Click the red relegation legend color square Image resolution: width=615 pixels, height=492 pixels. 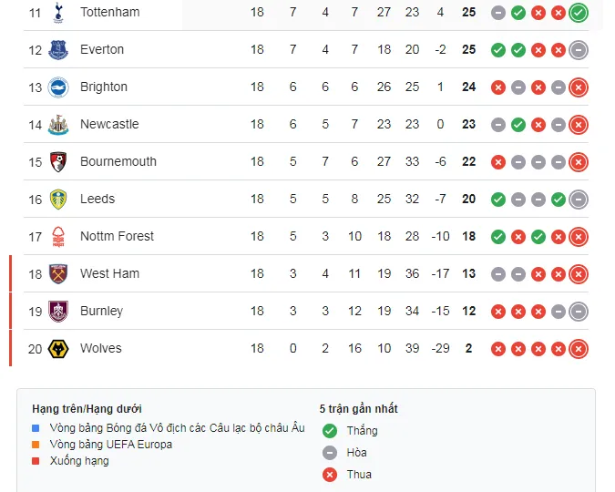(36, 461)
